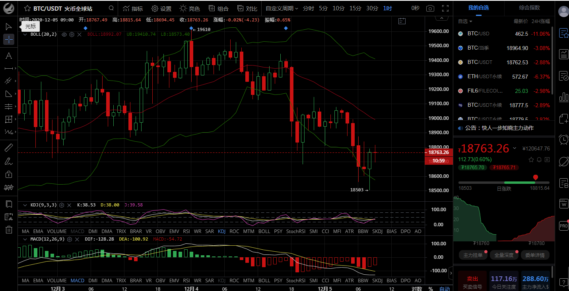The image size is (569, 291).
Task: Open the 指标 indicators menu
Action: (133, 8)
